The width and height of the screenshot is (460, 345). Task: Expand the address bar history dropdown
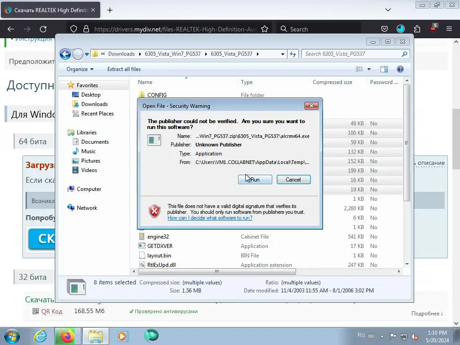click(283, 54)
